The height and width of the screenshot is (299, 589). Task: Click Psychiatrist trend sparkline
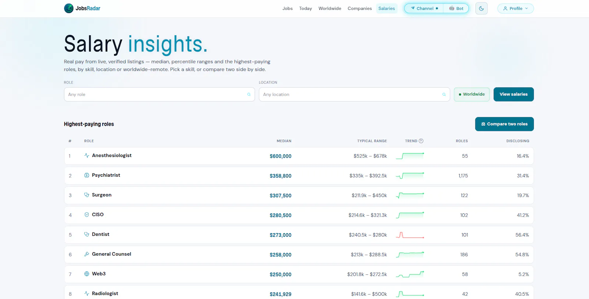[410, 176]
